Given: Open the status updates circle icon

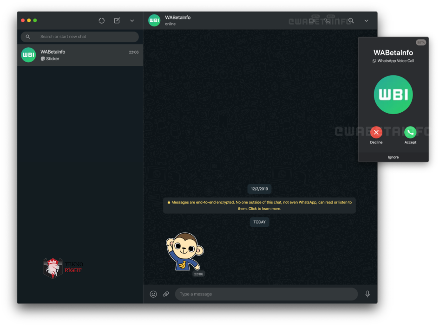Looking at the screenshot, I should click(102, 20).
